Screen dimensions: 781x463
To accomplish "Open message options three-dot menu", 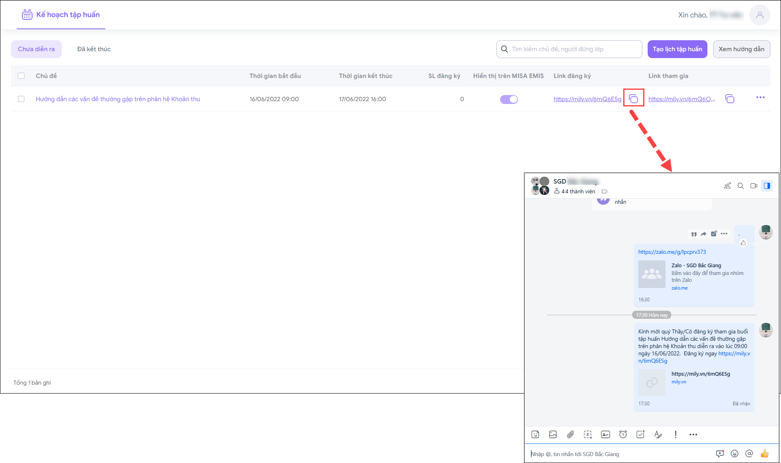I will tap(724, 234).
